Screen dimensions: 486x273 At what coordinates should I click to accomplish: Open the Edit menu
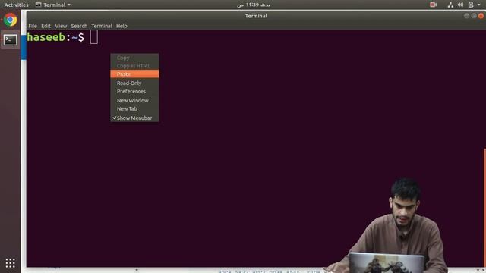click(46, 26)
